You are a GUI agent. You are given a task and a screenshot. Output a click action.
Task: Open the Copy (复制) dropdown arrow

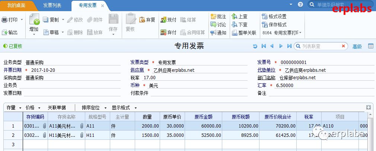[63, 20]
